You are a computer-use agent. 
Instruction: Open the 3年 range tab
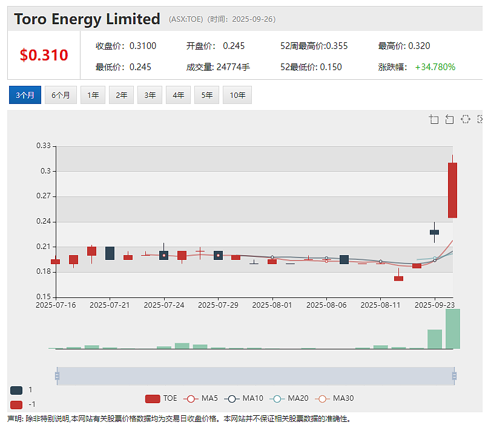pyautogui.click(x=150, y=95)
